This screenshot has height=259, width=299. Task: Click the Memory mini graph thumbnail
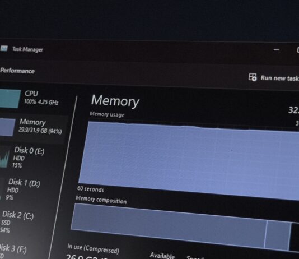coord(8,127)
